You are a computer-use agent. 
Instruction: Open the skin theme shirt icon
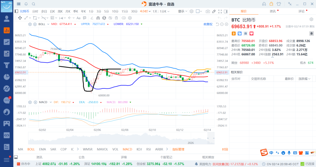pos(279,4)
